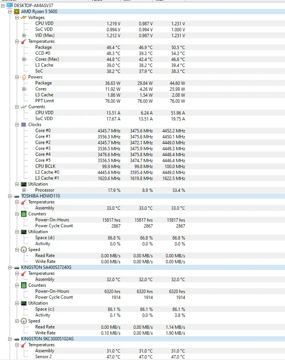Click the thermometer icon under KINGSTON SA400S37240G
The height and width of the screenshot is (360, 285).
[x=24, y=273]
